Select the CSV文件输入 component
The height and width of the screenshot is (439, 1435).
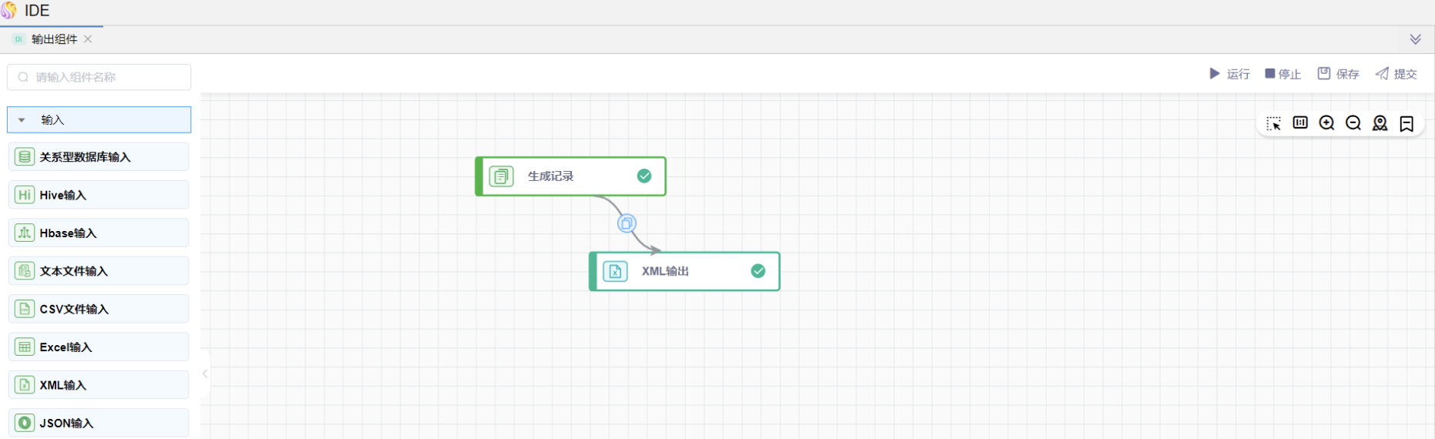point(99,309)
